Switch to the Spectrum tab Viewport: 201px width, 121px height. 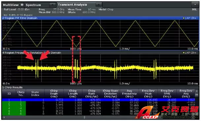point(33,5)
